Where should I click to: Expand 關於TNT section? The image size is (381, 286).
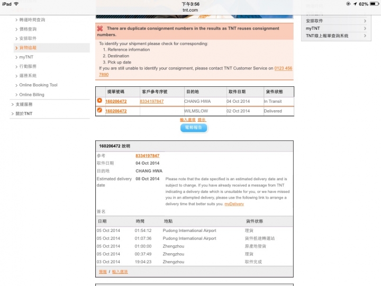coord(24,113)
